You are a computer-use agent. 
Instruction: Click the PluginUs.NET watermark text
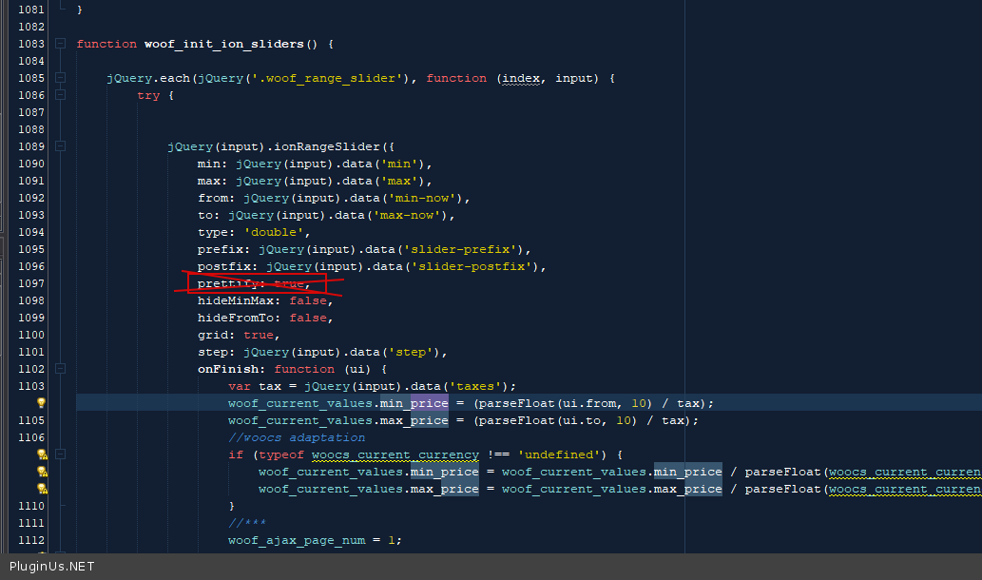coord(52,567)
